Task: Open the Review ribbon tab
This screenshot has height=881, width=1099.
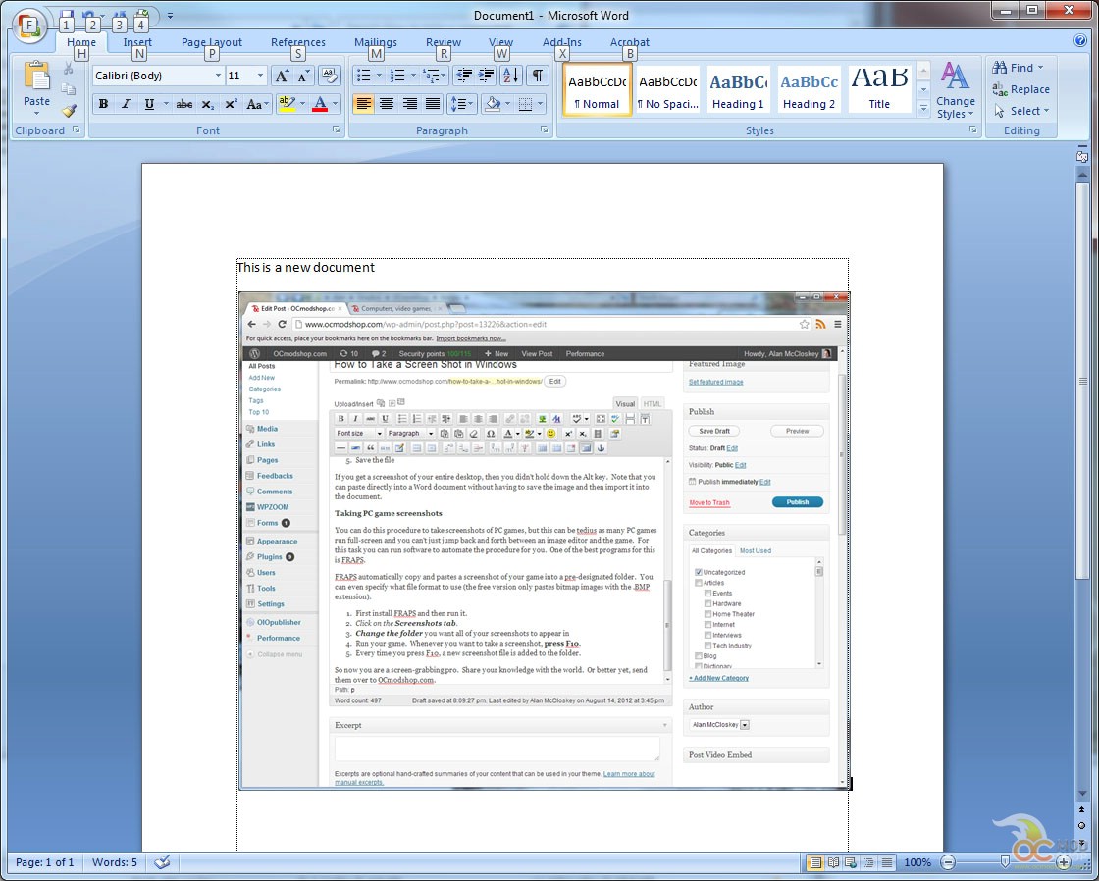Action: click(444, 42)
